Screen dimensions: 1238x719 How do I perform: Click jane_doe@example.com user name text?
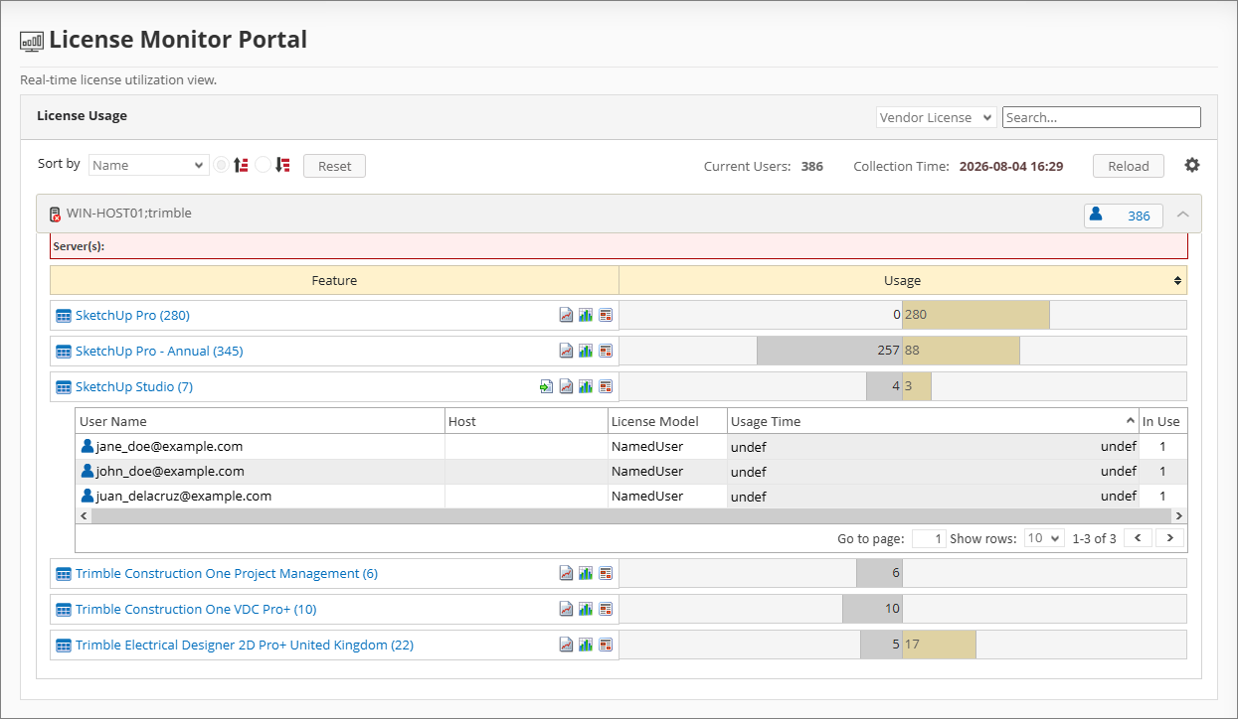coord(169,447)
